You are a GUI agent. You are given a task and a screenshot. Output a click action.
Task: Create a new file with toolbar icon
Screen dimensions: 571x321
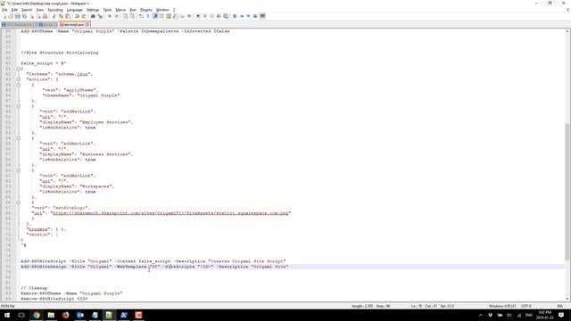(x=4, y=16)
